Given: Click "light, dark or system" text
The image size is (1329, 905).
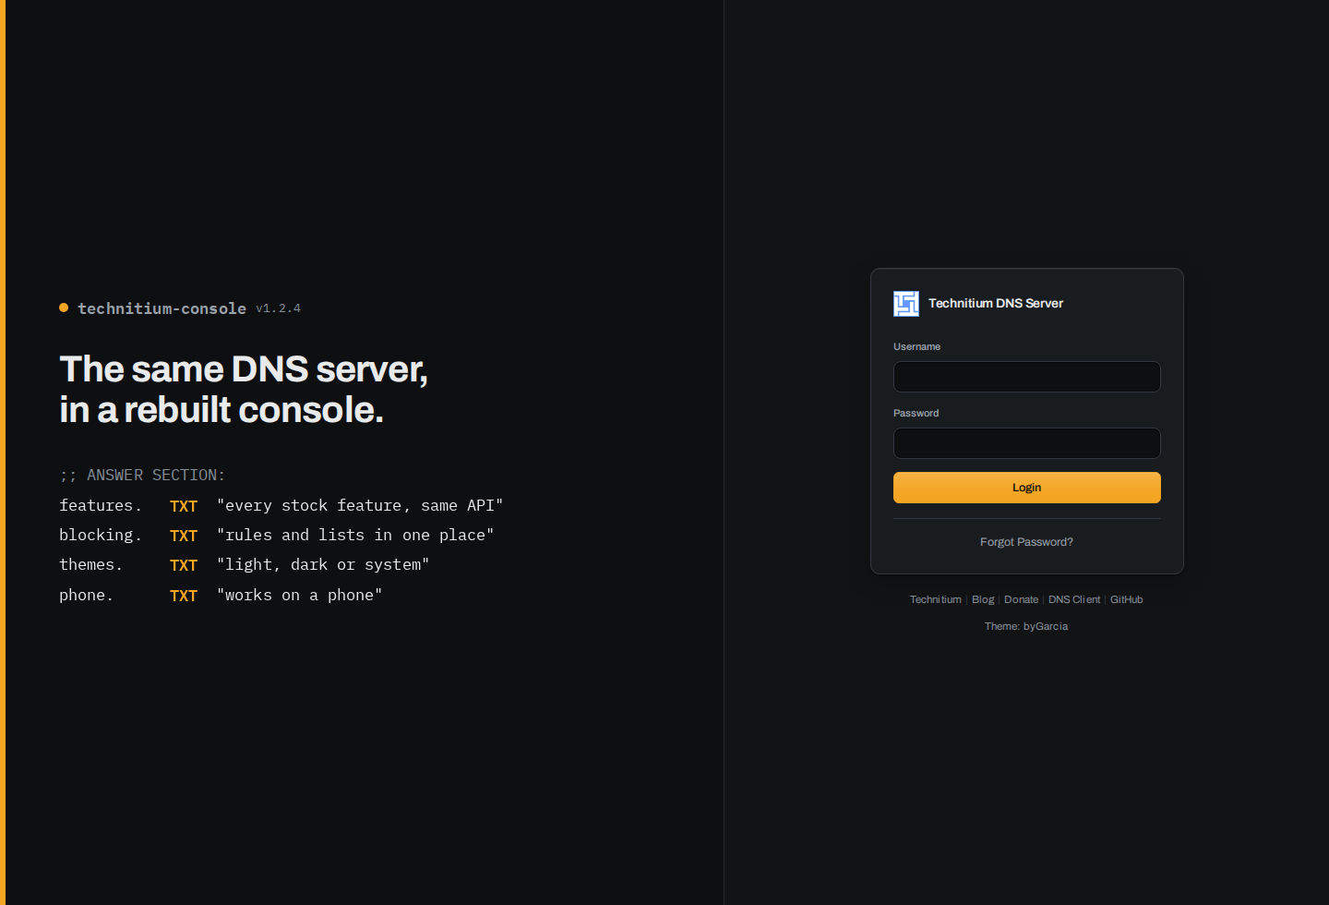Looking at the screenshot, I should [323, 564].
